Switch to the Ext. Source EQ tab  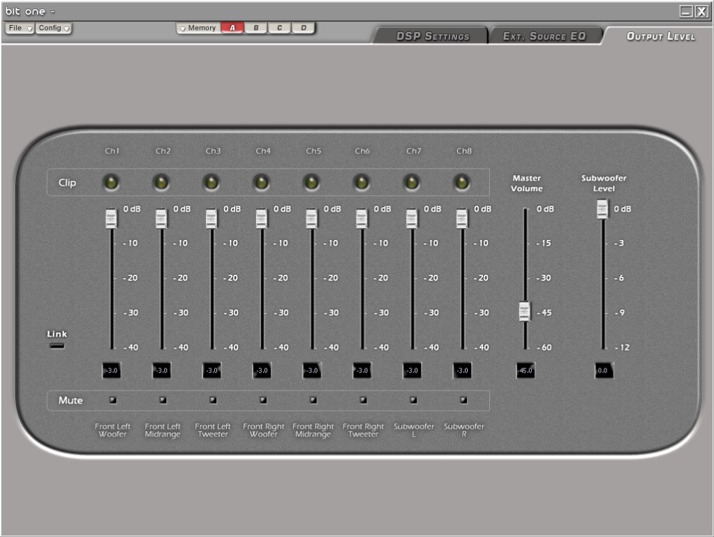click(545, 36)
